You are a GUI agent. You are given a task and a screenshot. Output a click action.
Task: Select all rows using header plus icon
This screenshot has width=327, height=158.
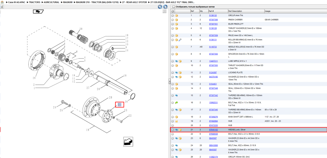pyautogui.click(x=173, y=11)
